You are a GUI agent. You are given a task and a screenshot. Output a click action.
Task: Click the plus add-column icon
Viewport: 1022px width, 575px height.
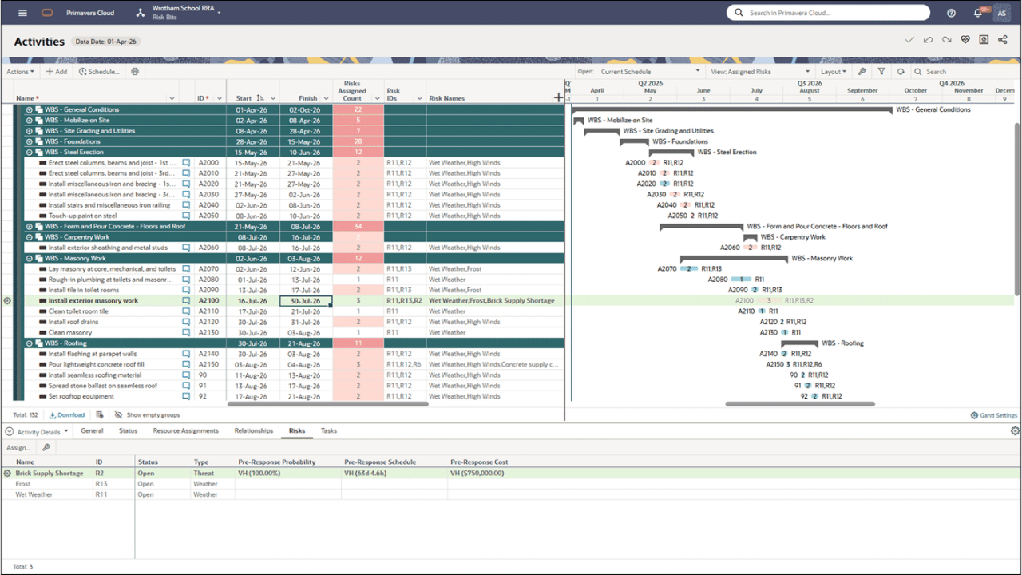[x=558, y=97]
